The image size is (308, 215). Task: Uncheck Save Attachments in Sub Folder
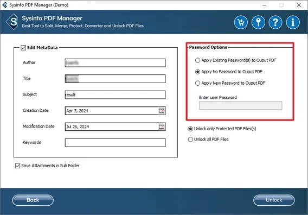pos(18,166)
